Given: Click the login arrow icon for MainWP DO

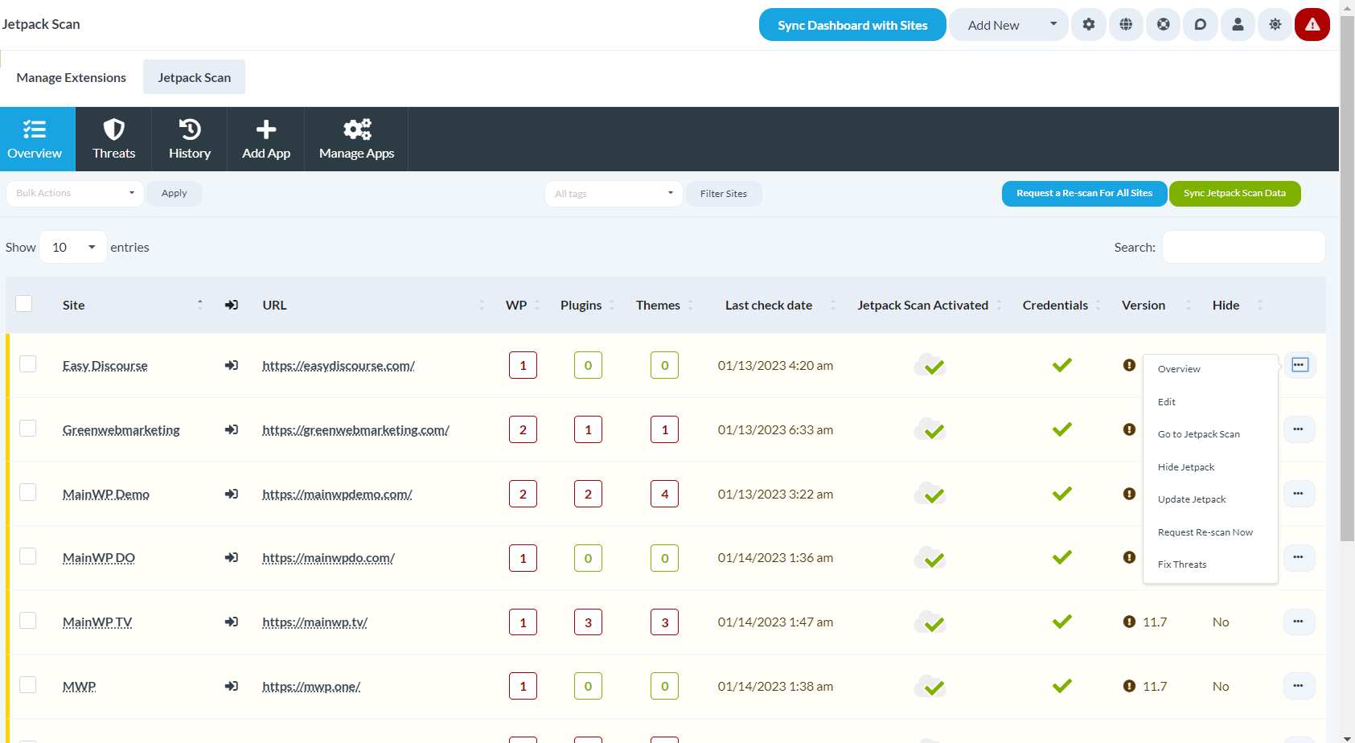Looking at the screenshot, I should 232,557.
